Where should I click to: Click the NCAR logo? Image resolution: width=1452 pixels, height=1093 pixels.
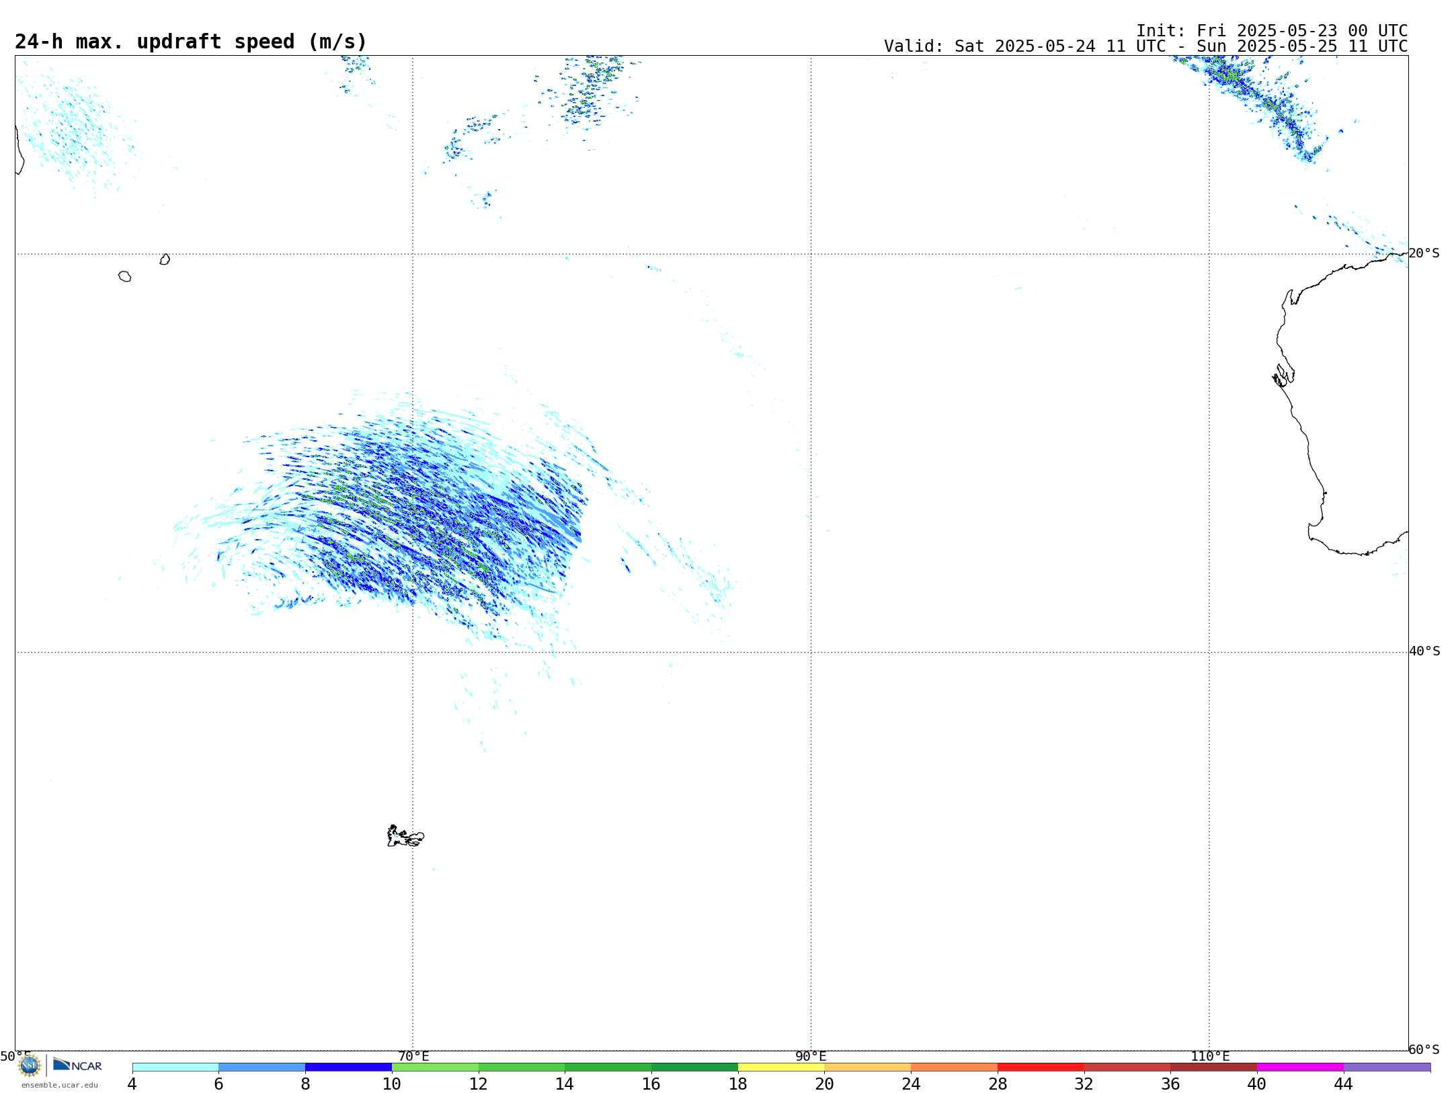[x=77, y=1065]
